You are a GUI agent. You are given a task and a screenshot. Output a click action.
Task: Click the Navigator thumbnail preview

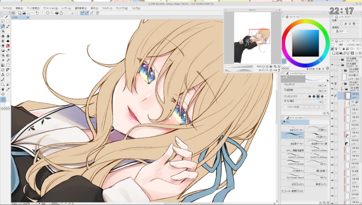click(x=252, y=38)
